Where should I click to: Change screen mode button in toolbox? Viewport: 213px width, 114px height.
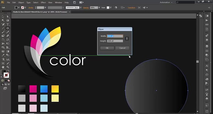5,88
